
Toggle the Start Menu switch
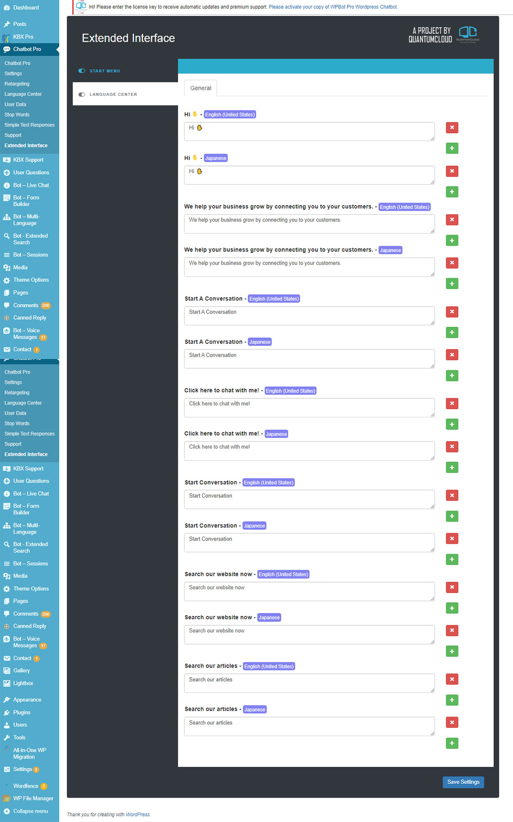82,71
